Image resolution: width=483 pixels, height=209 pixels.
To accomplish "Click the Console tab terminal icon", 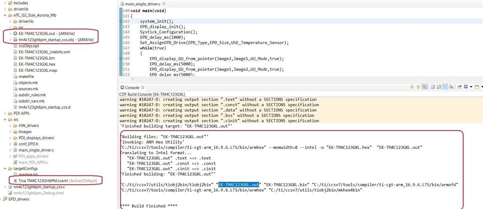I will click(x=122, y=88).
